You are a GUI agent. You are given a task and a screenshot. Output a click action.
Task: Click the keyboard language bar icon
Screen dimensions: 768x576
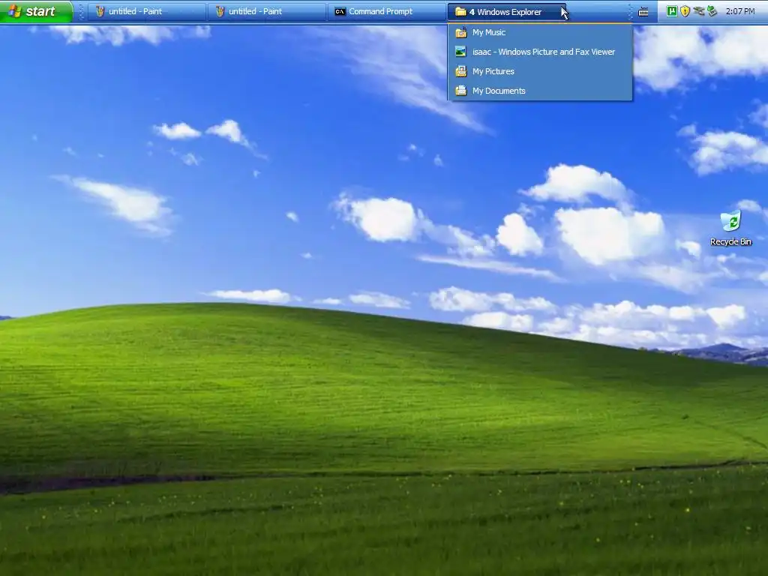(643, 12)
